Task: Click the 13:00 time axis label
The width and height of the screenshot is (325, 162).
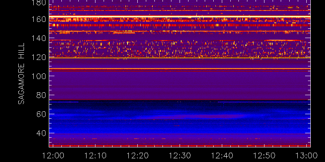Action: click(307, 156)
